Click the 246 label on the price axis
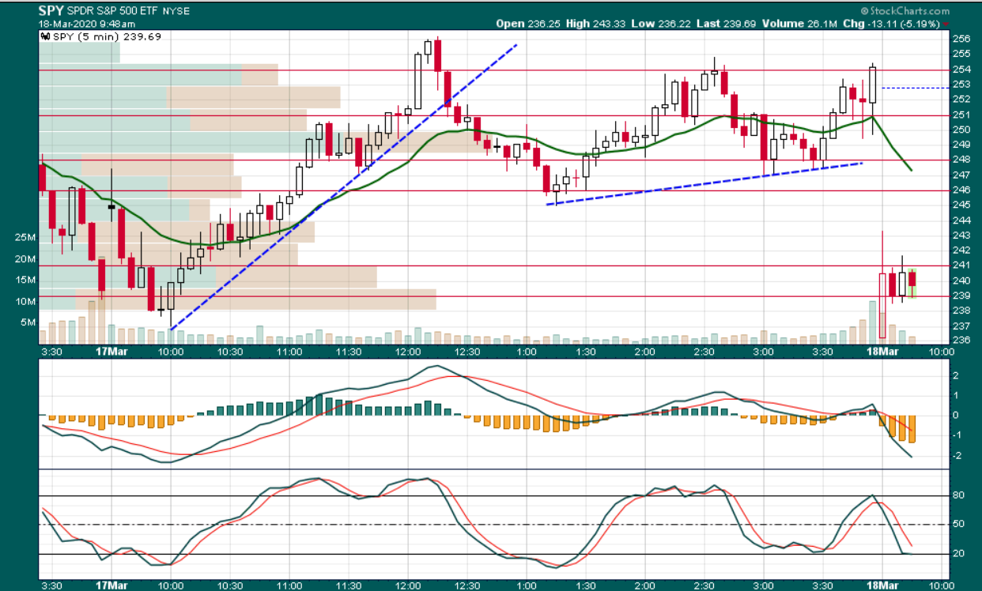Image resolution: width=982 pixels, height=591 pixels. coord(961,190)
